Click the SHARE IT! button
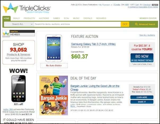160x124 pixels. (x=142, y=102)
